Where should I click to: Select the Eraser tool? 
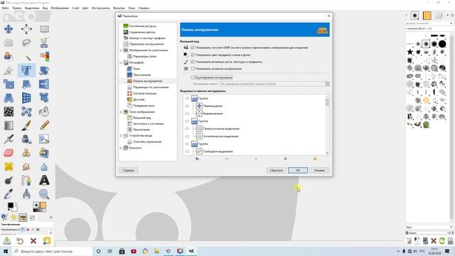point(9,153)
